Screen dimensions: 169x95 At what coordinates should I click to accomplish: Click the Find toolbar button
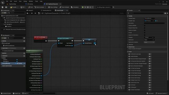31,7
